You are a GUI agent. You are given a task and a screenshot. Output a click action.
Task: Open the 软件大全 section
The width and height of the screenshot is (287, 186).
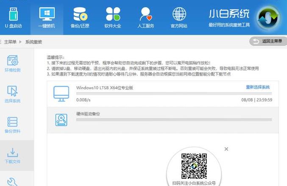pyautogui.click(x=113, y=18)
